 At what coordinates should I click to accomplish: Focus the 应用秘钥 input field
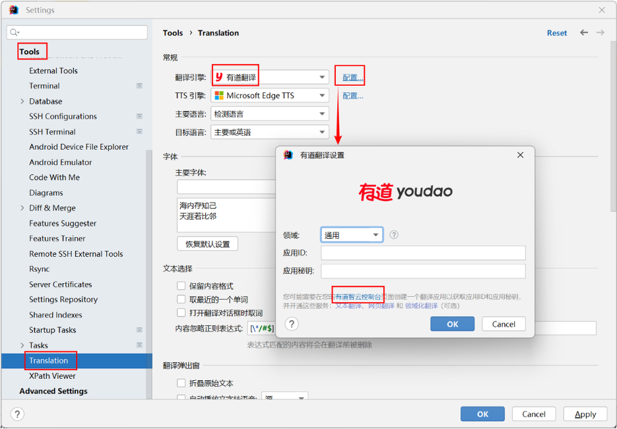click(x=423, y=271)
